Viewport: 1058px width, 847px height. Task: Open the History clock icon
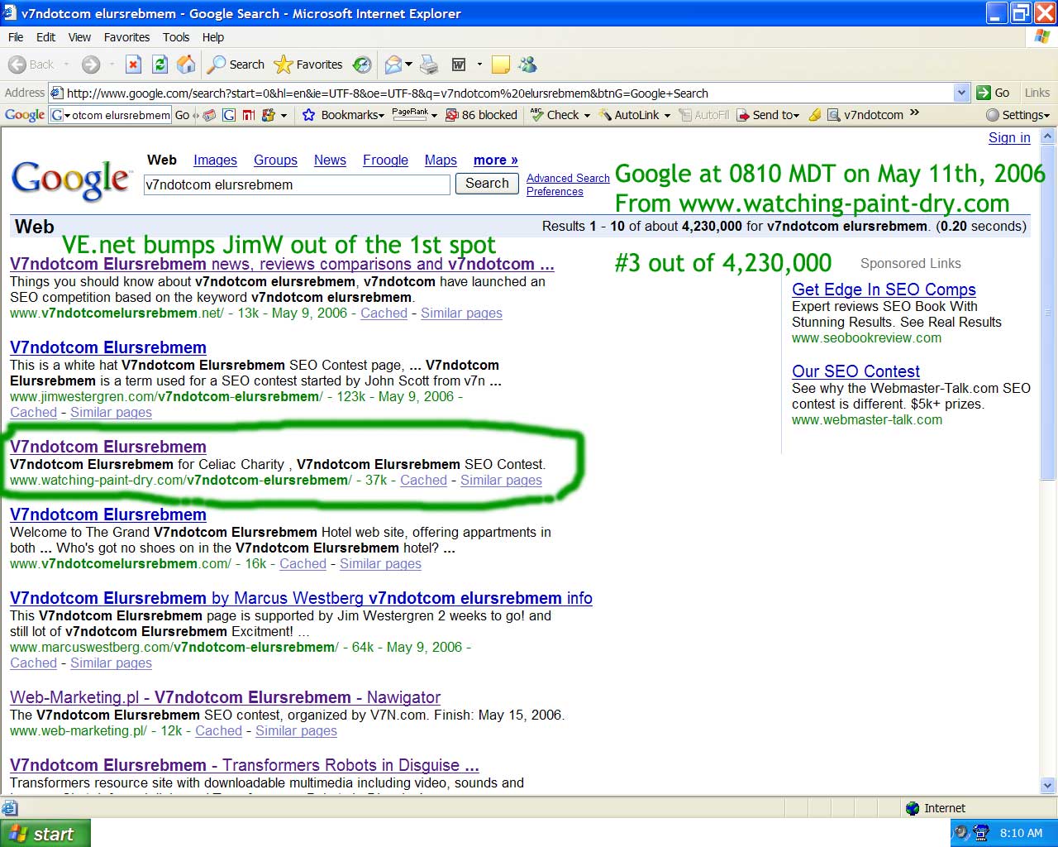362,65
